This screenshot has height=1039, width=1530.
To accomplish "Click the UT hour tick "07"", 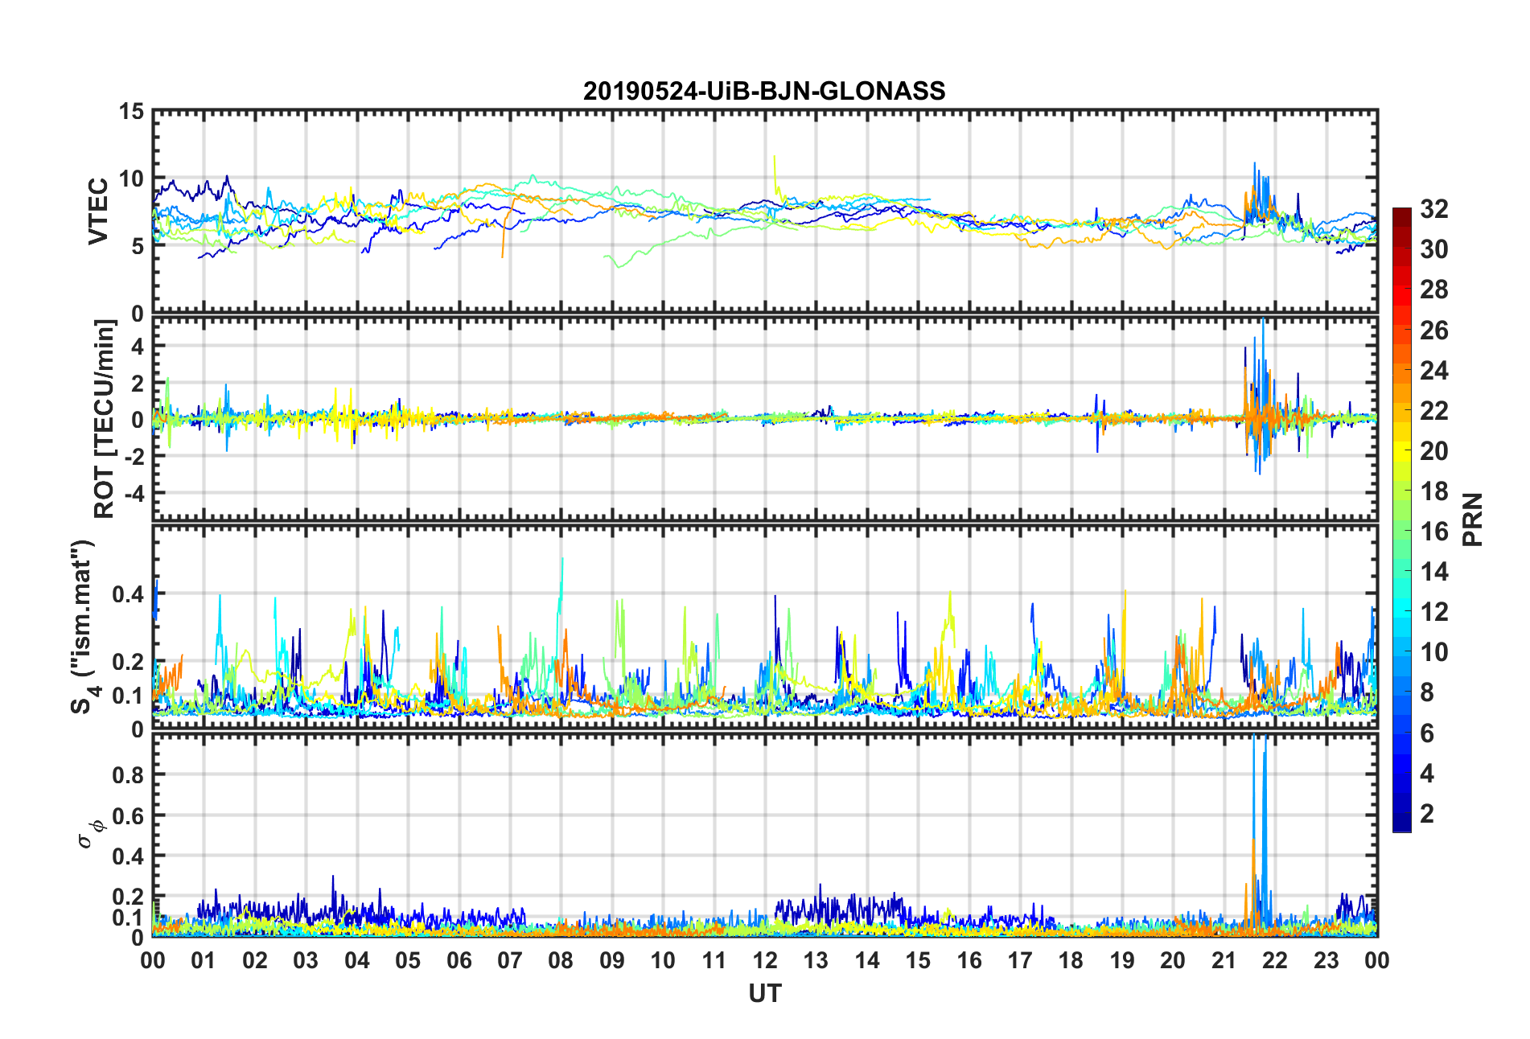I will point(510,960).
